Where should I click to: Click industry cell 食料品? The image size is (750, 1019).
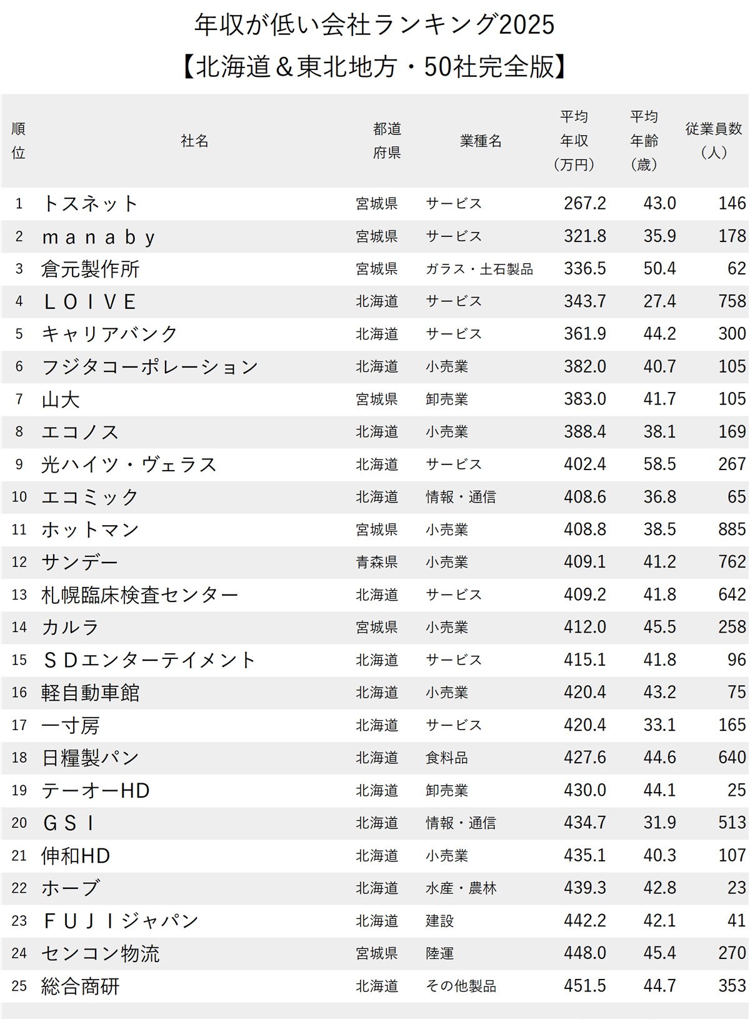(447, 758)
